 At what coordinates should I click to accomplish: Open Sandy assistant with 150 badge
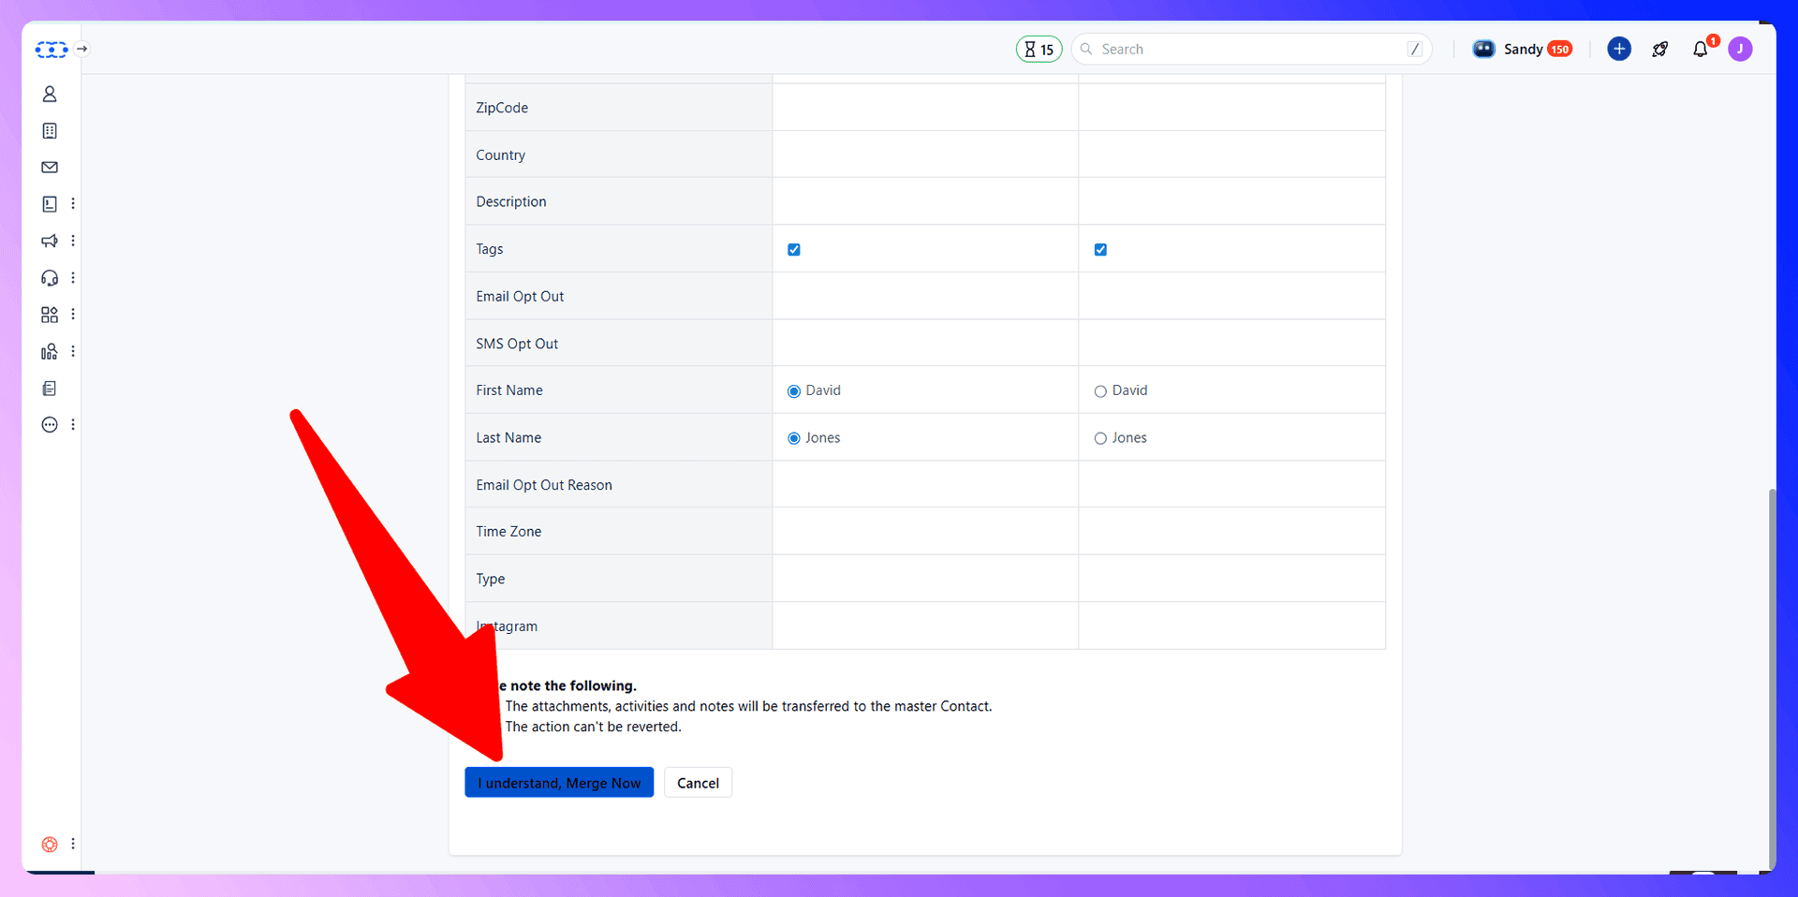tap(1522, 49)
